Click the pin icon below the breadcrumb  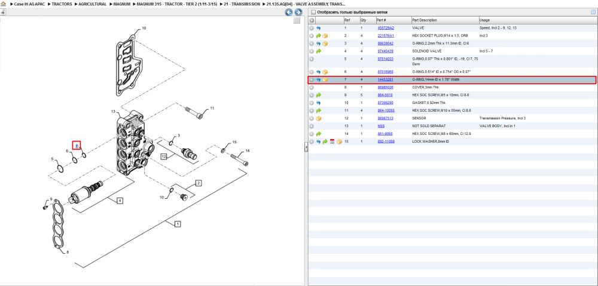pos(3,12)
